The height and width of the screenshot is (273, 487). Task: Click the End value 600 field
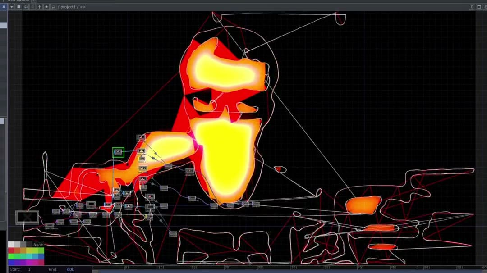(70, 269)
